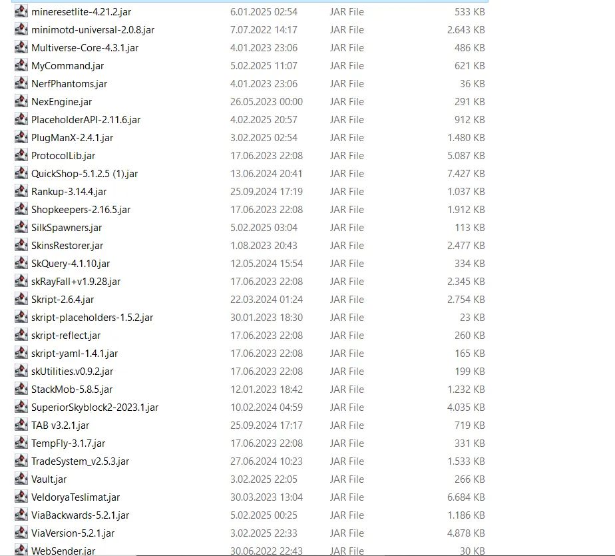Click the TradeSystem_v2.5.3.jar file name
The width and height of the screenshot is (615, 556).
pos(81,461)
